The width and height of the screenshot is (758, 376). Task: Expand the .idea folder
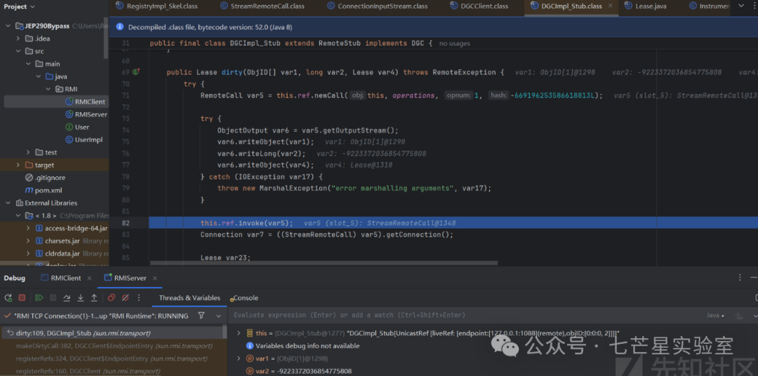[18, 39]
